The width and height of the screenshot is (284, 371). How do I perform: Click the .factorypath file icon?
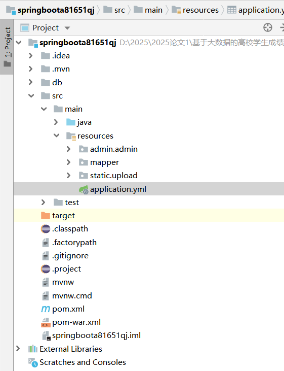46,243
